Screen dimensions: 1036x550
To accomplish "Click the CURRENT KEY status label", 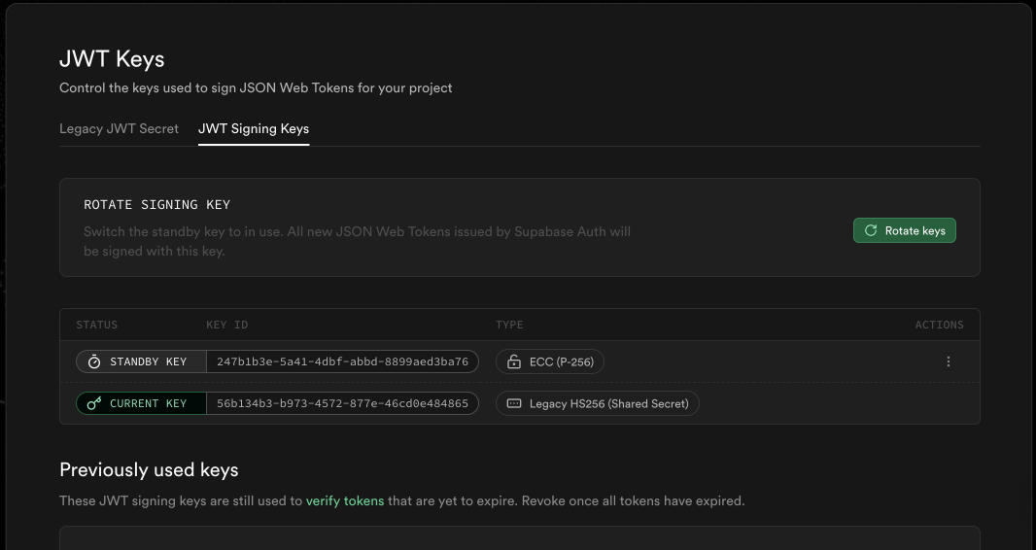I will click(x=148, y=403).
